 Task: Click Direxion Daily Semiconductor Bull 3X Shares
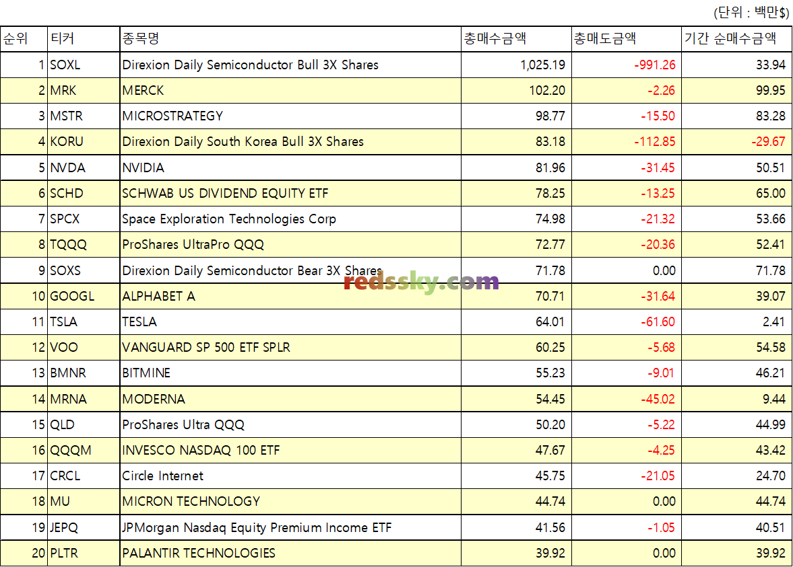tap(251, 65)
